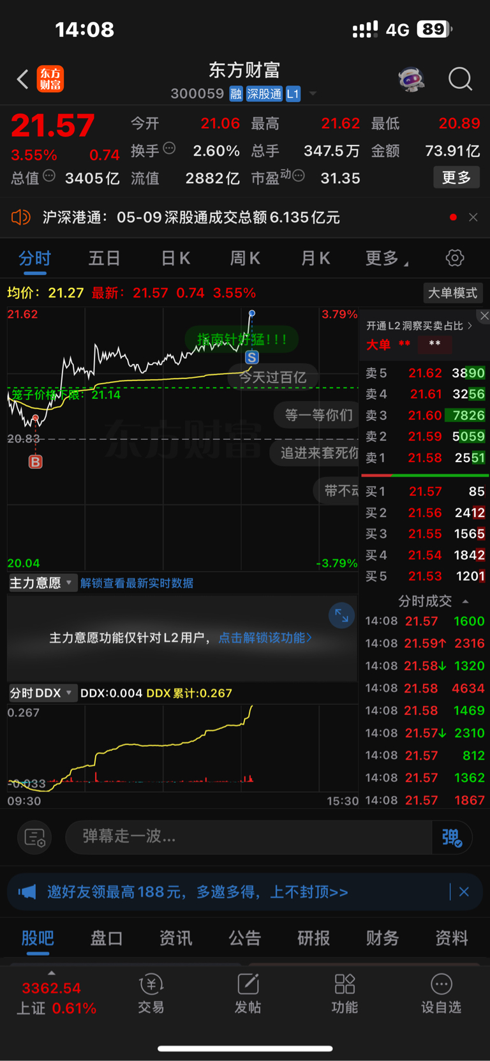Viewport: 490px width, 1061px height.
Task: Expand the stock title dropdown arrow
Action: [313, 94]
